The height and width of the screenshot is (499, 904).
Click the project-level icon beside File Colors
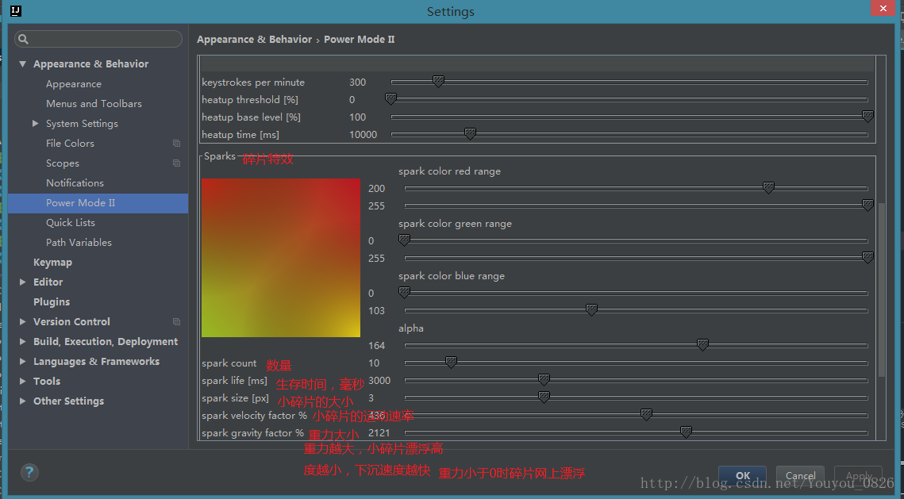click(x=176, y=144)
